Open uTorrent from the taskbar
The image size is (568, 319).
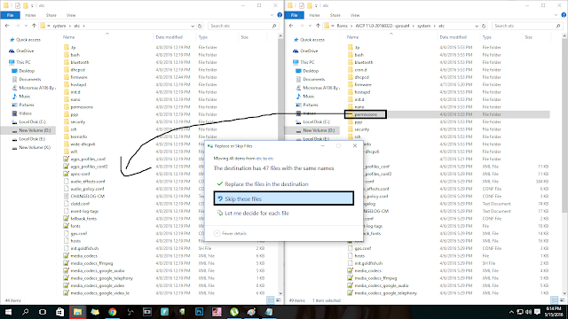[234, 312]
